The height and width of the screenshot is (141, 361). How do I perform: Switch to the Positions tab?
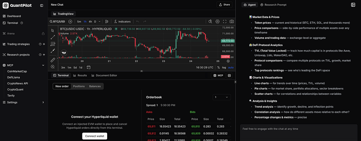tap(79, 86)
